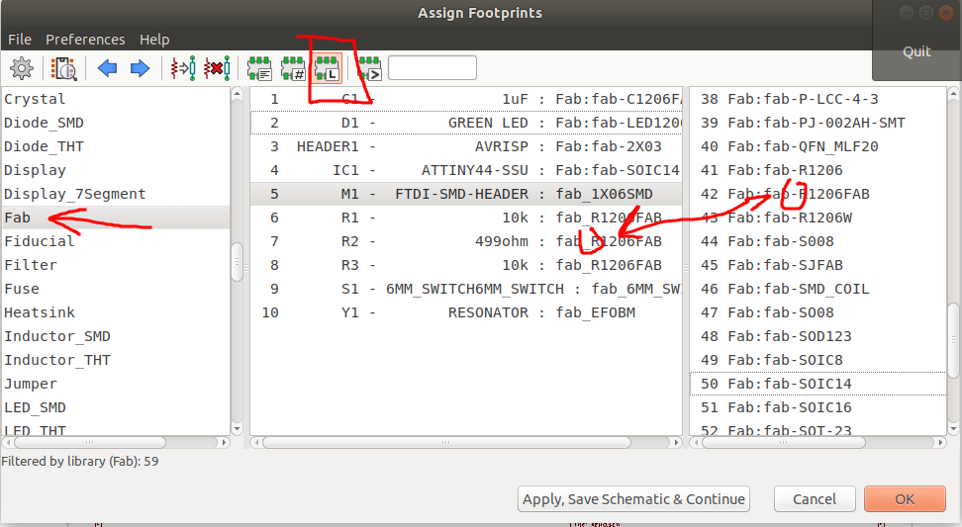Select component row C1 1uF
962x527 pixels.
pyautogui.click(x=466, y=99)
